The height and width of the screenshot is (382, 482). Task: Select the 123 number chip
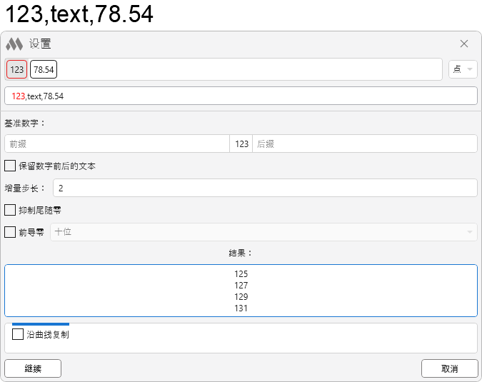coord(17,69)
